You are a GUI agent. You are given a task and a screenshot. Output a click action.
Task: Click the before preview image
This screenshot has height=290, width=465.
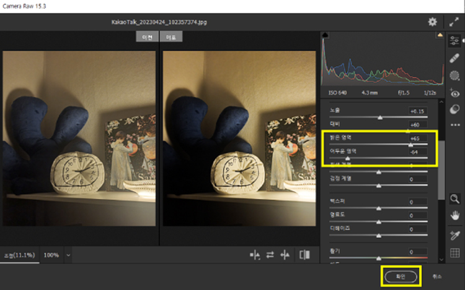(79, 139)
